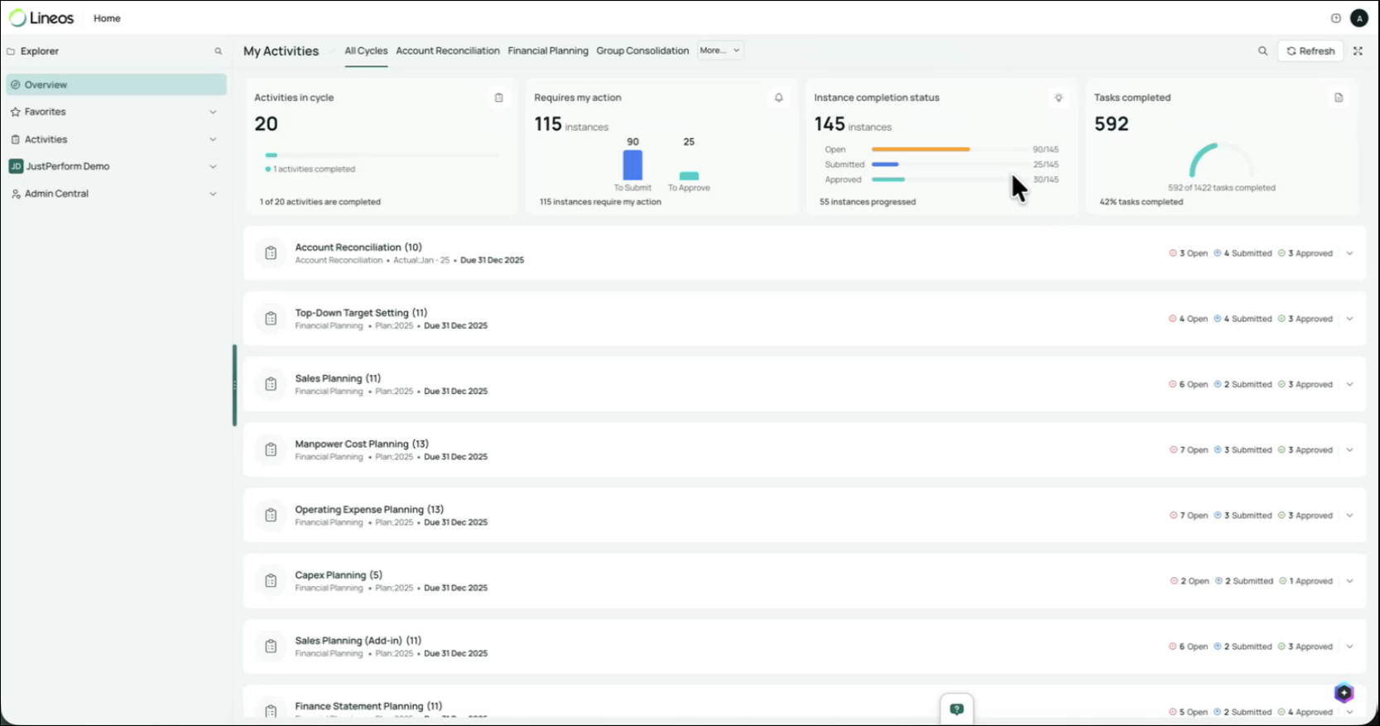Screen dimensions: 1380x726
Task: Select the All Cycles tab
Action: 366,50
